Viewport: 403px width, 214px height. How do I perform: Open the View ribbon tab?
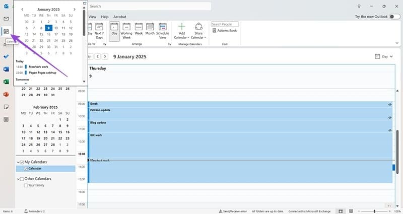92,17
